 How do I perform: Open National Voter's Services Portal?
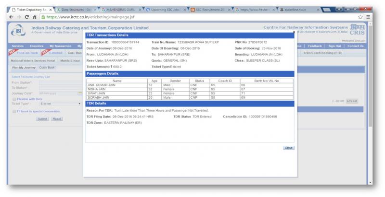pyautogui.click(x=33, y=60)
